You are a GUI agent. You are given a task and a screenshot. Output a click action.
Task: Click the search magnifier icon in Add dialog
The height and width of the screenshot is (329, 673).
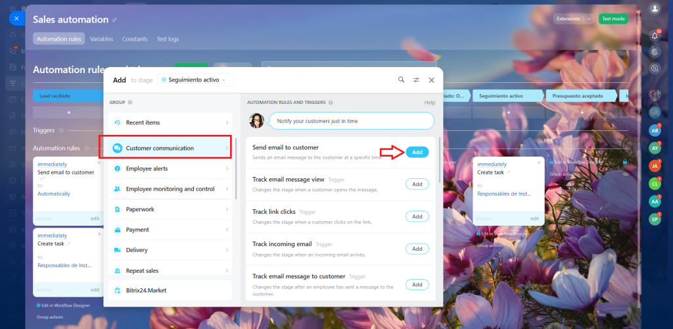(401, 80)
